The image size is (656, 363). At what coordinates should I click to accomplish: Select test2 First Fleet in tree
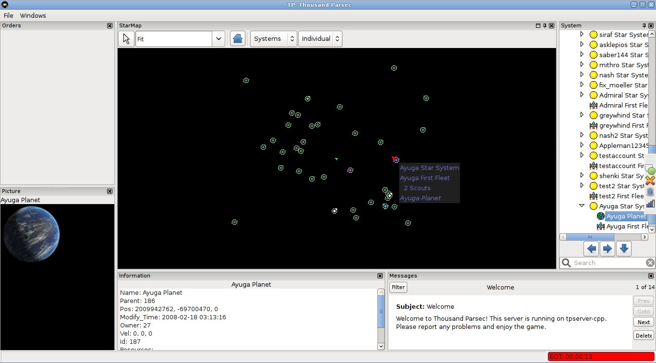(x=621, y=196)
